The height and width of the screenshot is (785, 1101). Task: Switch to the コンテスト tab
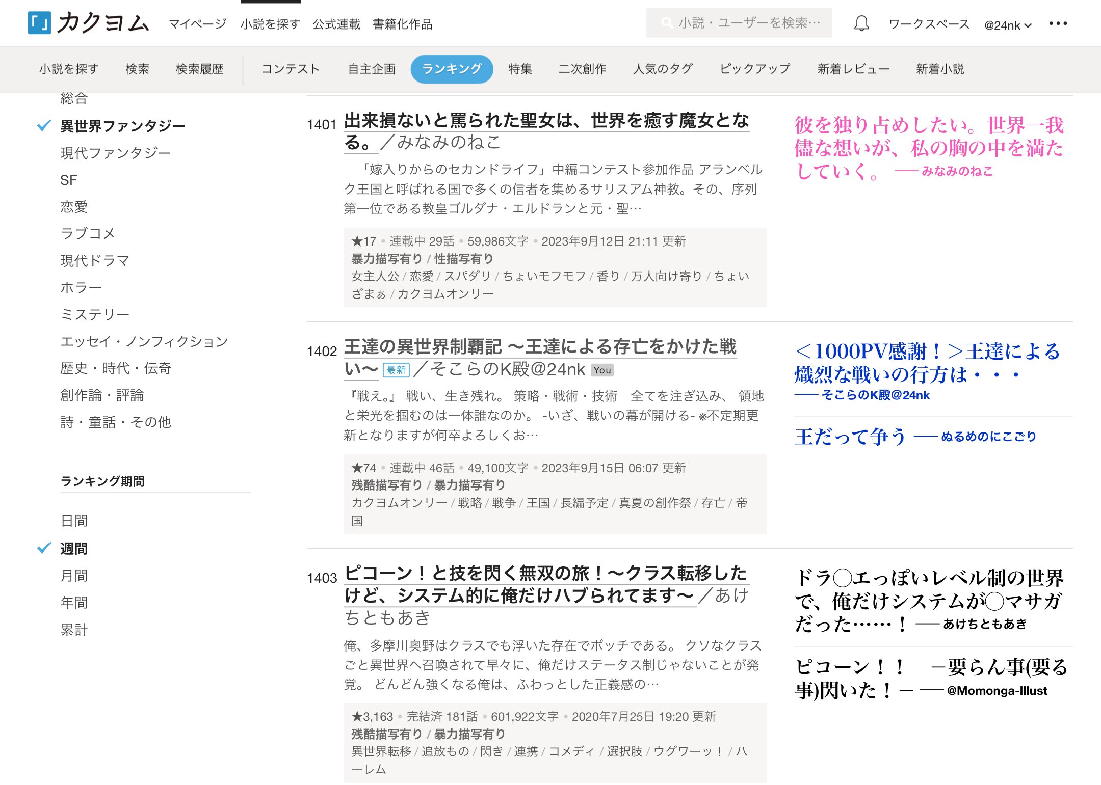290,69
